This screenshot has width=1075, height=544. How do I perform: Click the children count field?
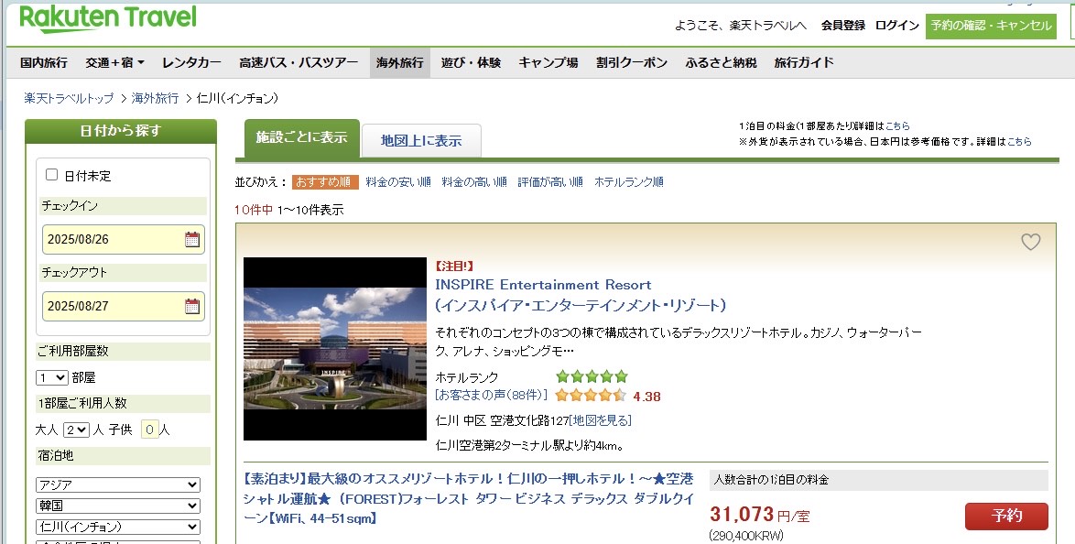tap(150, 430)
